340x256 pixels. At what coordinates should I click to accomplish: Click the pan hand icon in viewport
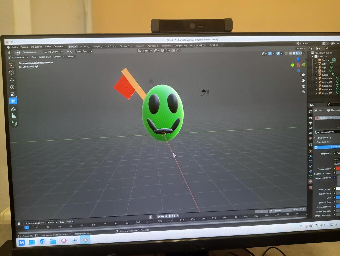click(303, 81)
